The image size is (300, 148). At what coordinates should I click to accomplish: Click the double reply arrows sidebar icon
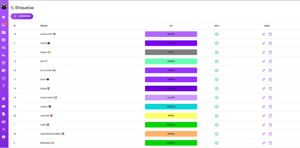[x=4, y=55]
